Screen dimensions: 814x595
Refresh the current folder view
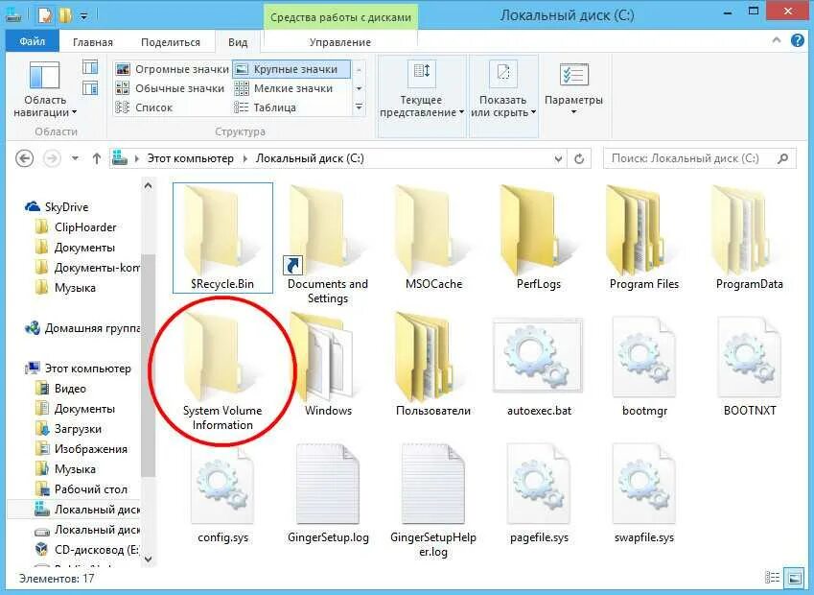pos(579,158)
